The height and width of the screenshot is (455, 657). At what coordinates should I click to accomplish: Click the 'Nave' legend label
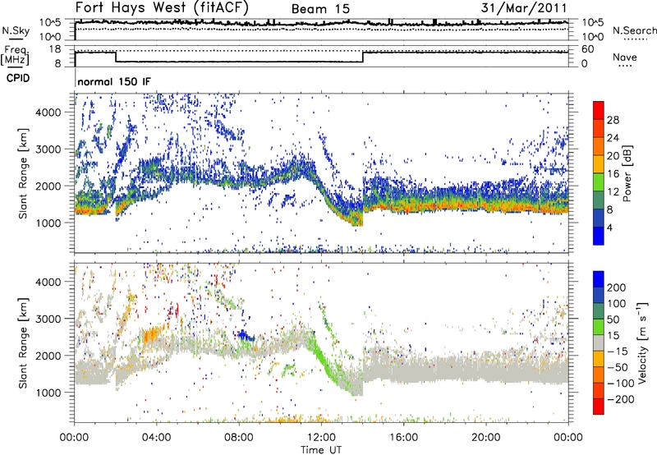[625, 57]
